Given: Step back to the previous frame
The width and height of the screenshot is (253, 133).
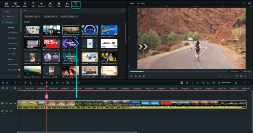Looking at the screenshot, I should 131,76.
